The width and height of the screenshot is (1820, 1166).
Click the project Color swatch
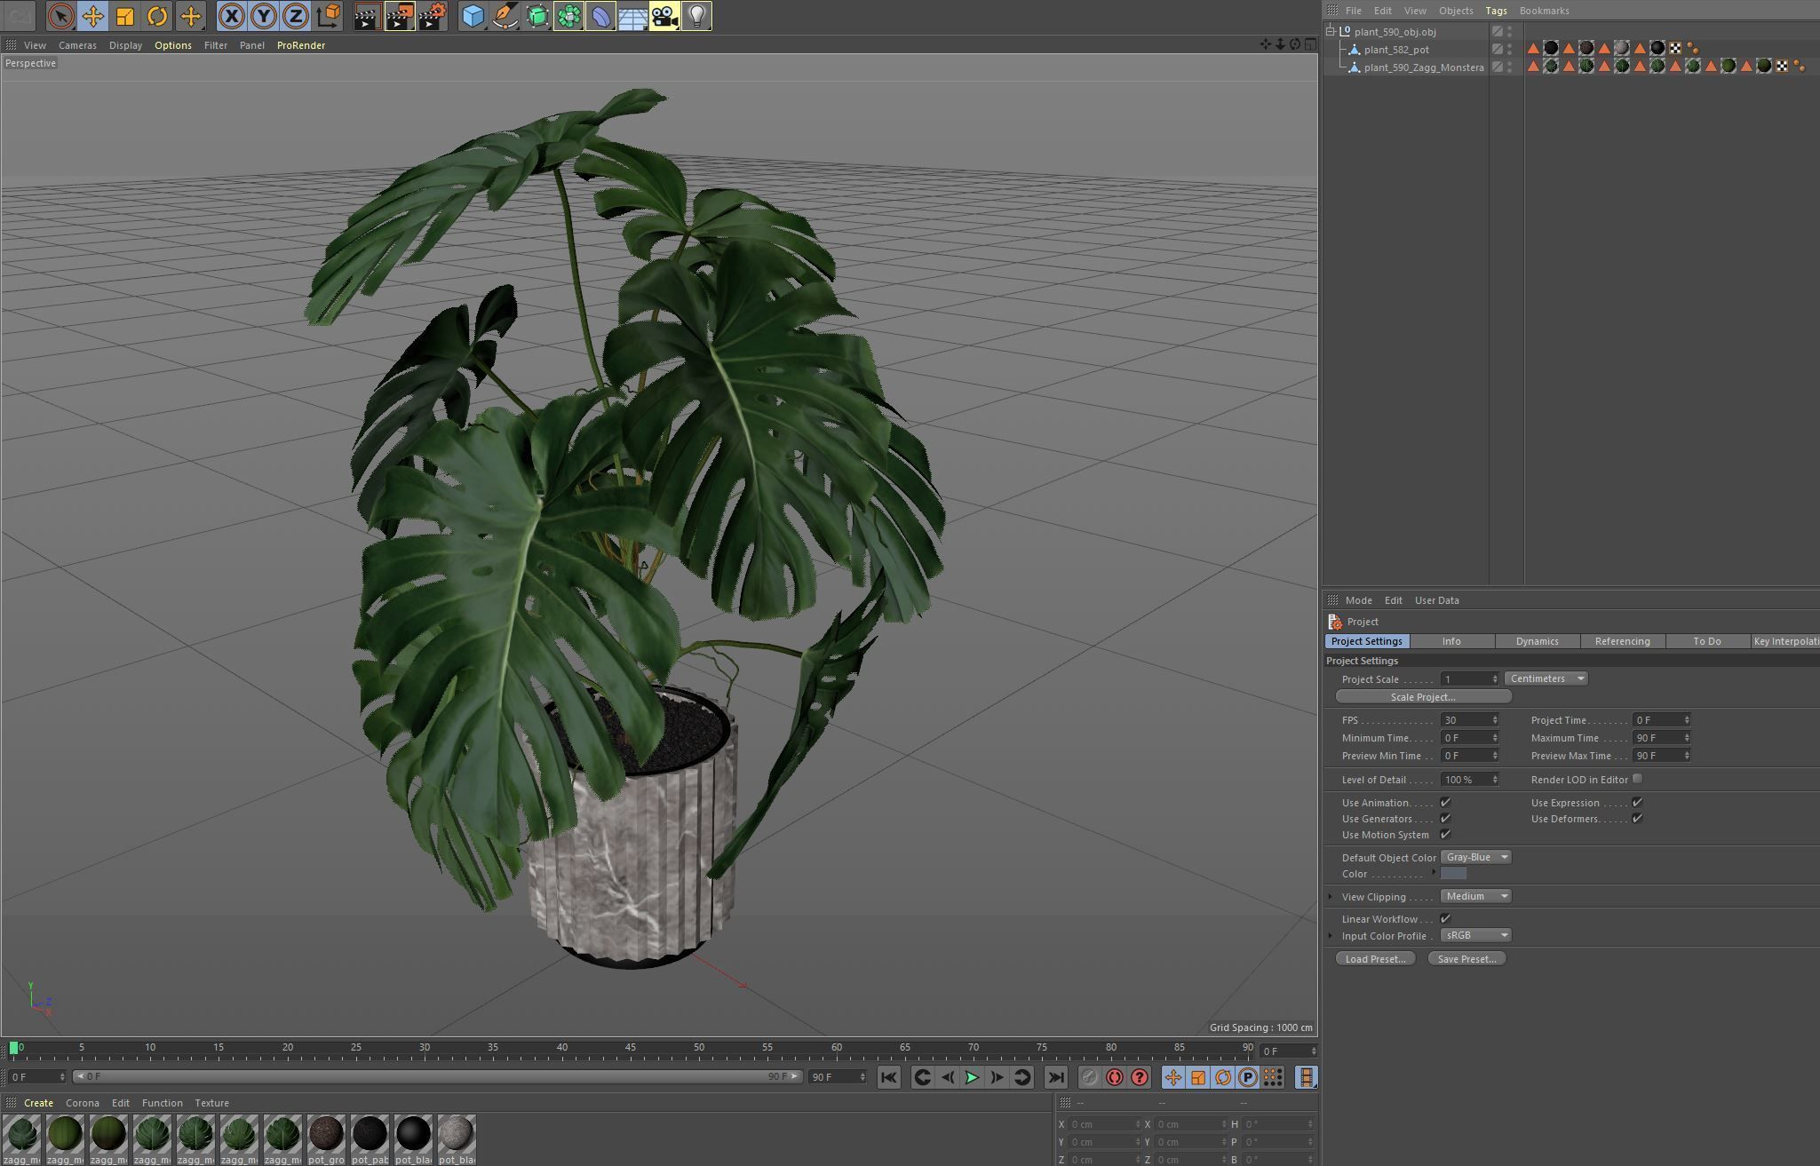point(1453,874)
